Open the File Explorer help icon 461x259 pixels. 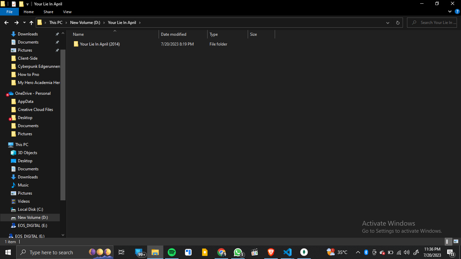457,11
